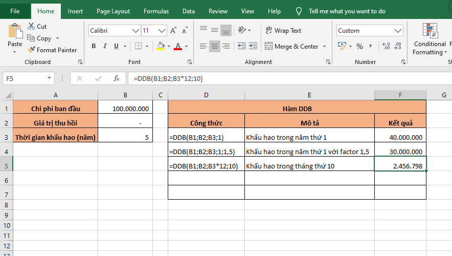Click the Increase Font Size icon

173,31
